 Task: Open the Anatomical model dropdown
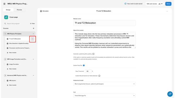click(x=104, y=84)
